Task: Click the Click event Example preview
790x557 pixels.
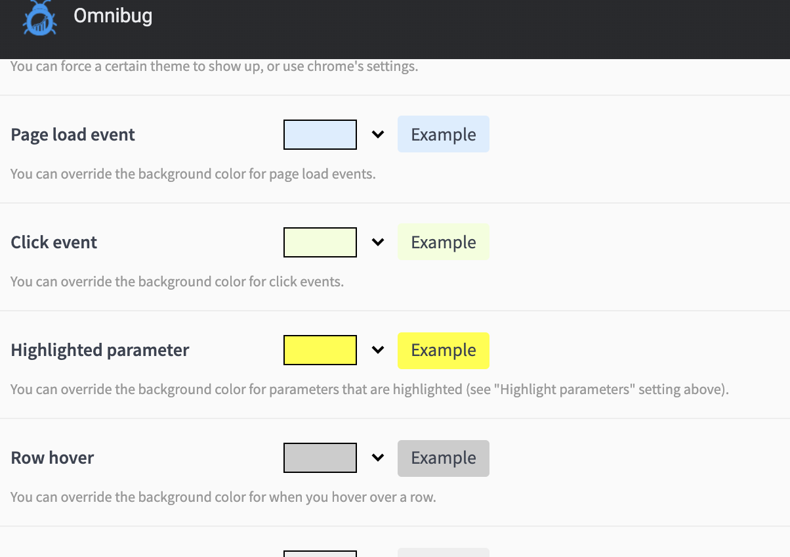Action: click(443, 242)
